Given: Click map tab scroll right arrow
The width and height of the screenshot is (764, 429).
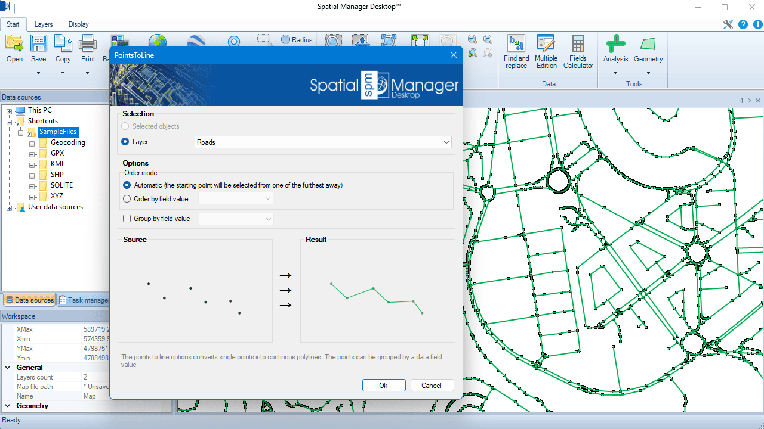Looking at the screenshot, I should click(750, 101).
